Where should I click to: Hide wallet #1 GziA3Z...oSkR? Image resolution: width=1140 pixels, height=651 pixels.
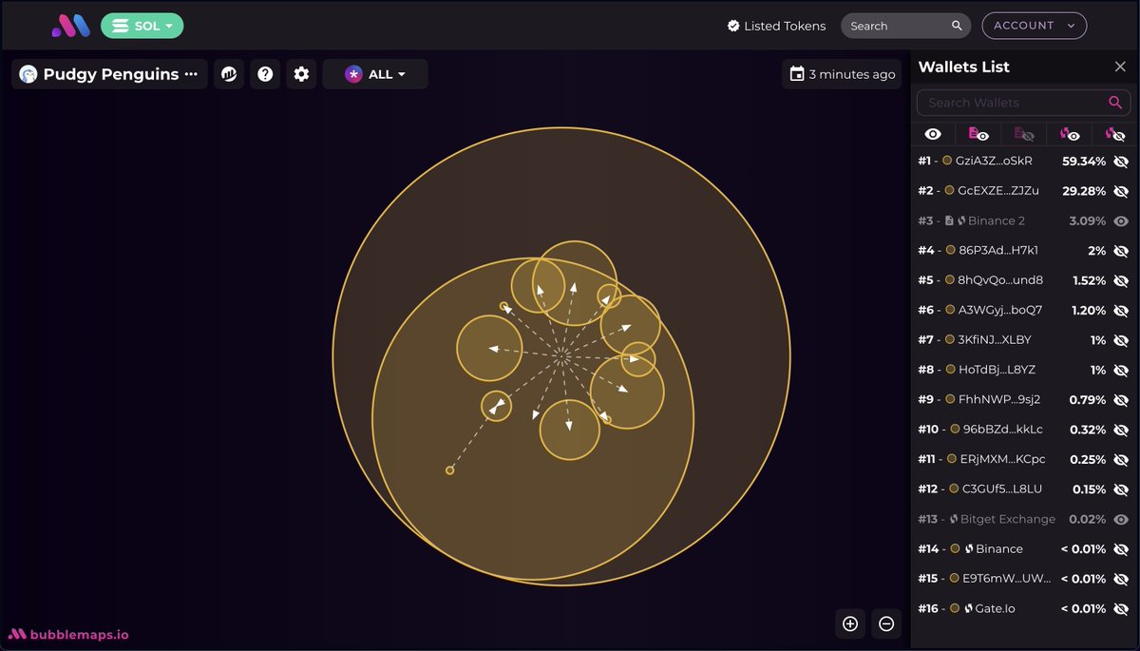[1121, 162]
